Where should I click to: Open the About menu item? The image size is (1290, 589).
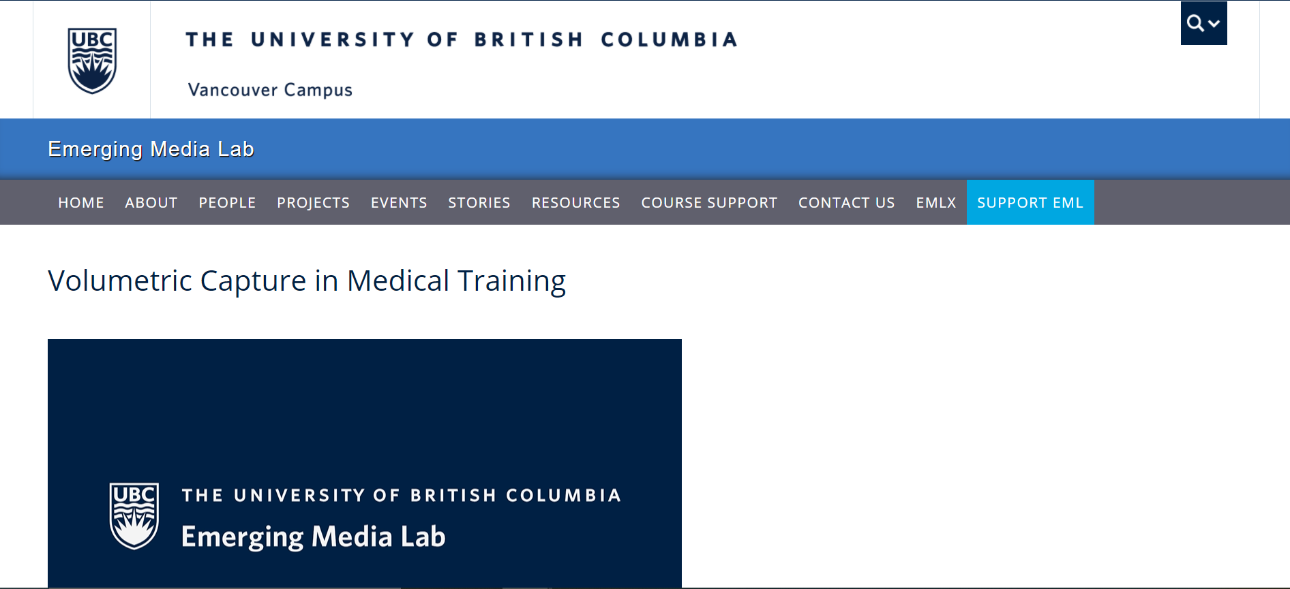click(151, 202)
